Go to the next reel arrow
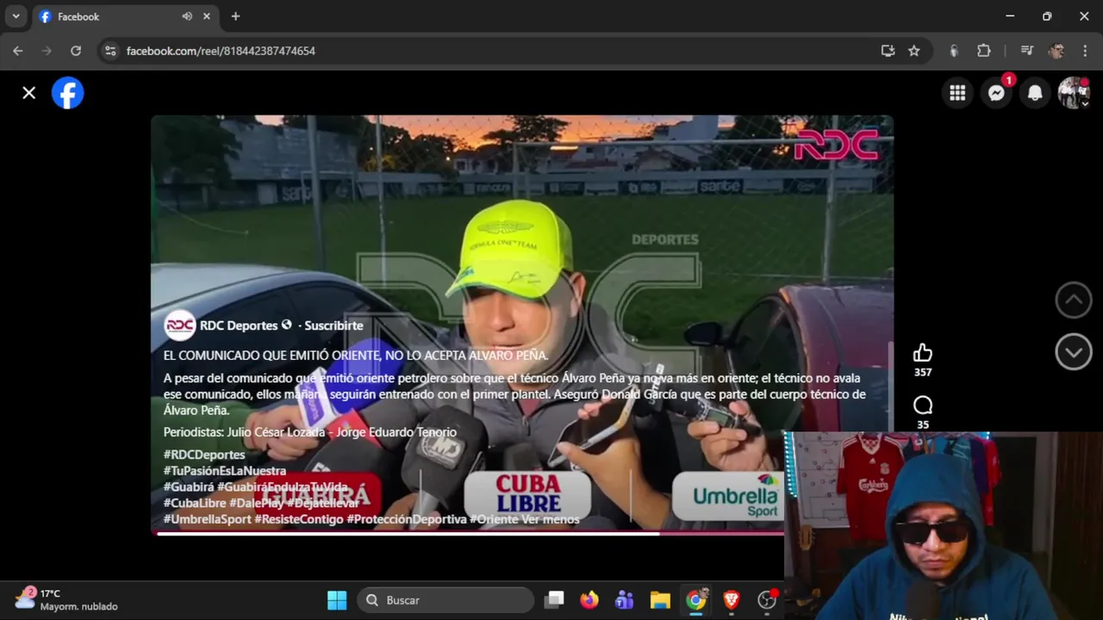 (x=1074, y=351)
